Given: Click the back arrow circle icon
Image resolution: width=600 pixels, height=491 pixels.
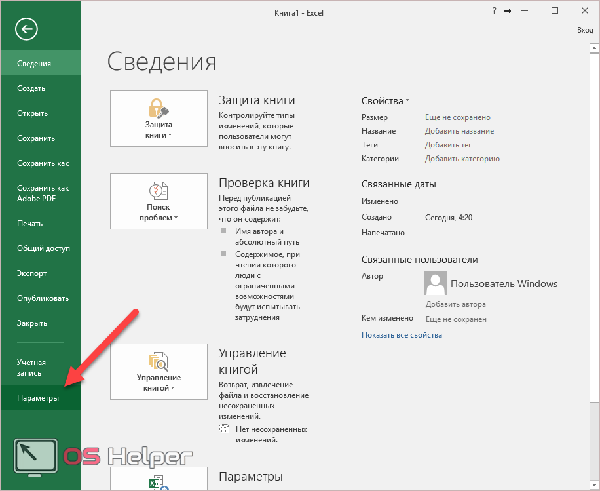Looking at the screenshot, I should pyautogui.click(x=28, y=29).
